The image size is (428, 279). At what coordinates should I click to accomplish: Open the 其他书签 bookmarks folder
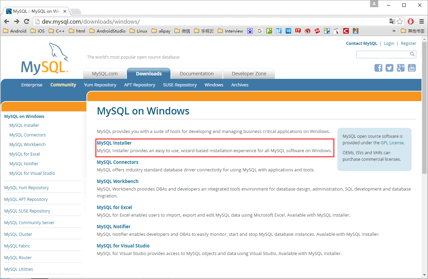(413, 31)
